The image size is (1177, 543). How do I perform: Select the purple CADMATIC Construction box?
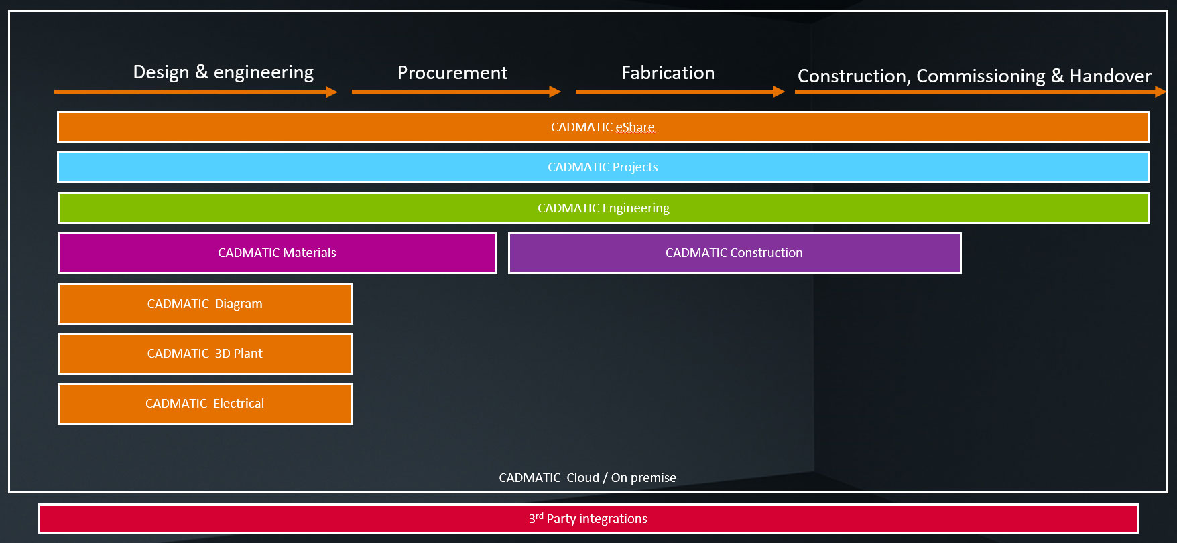(734, 253)
